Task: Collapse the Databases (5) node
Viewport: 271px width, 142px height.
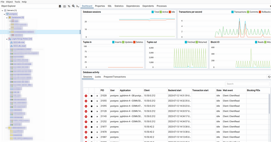Action: [7, 18]
